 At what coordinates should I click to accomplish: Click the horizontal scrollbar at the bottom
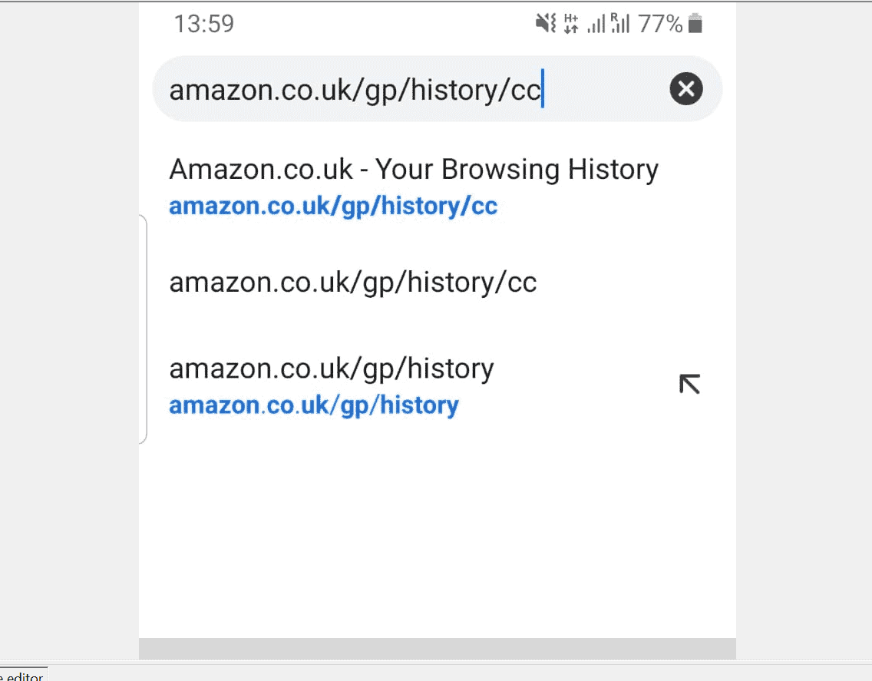pos(436,649)
